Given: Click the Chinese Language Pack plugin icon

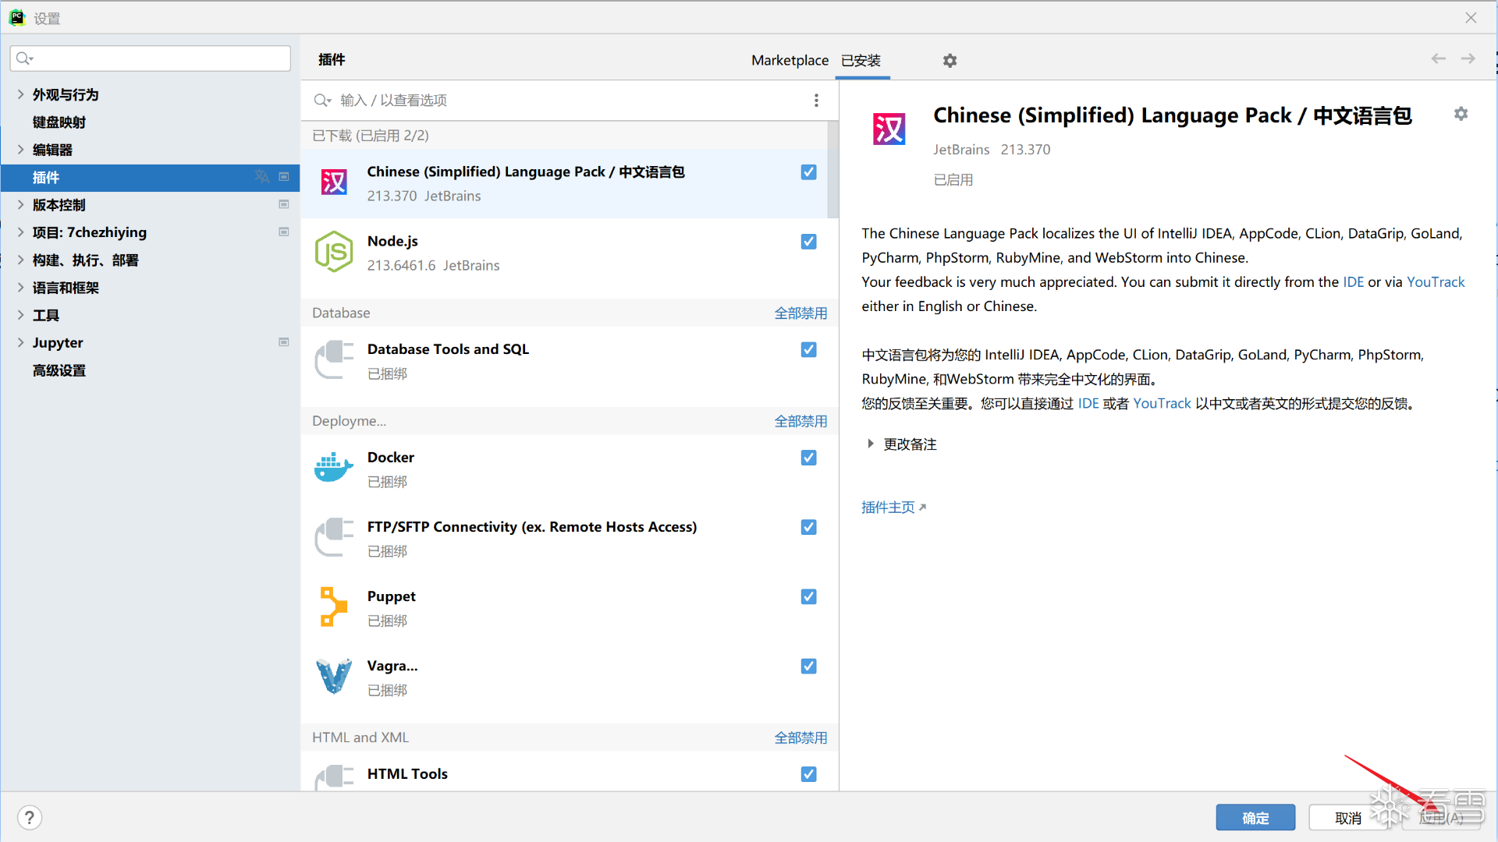Looking at the screenshot, I should [x=334, y=182].
